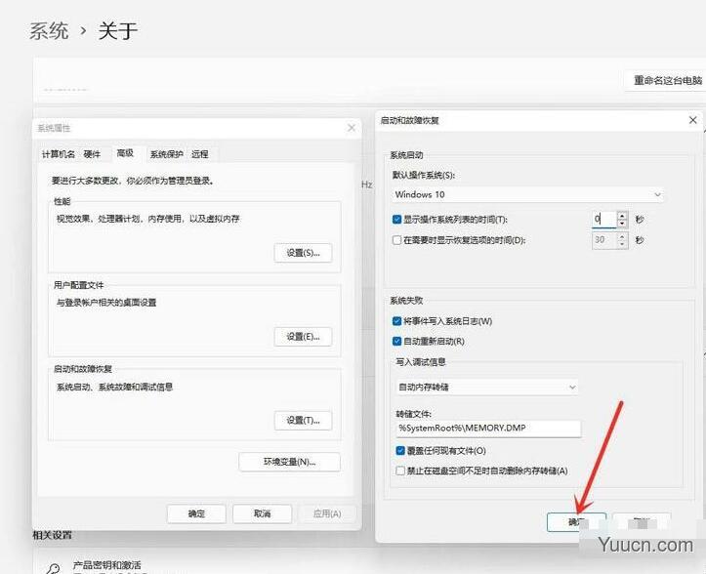Click Rename this PC button
The height and width of the screenshot is (574, 706).
[x=667, y=81]
